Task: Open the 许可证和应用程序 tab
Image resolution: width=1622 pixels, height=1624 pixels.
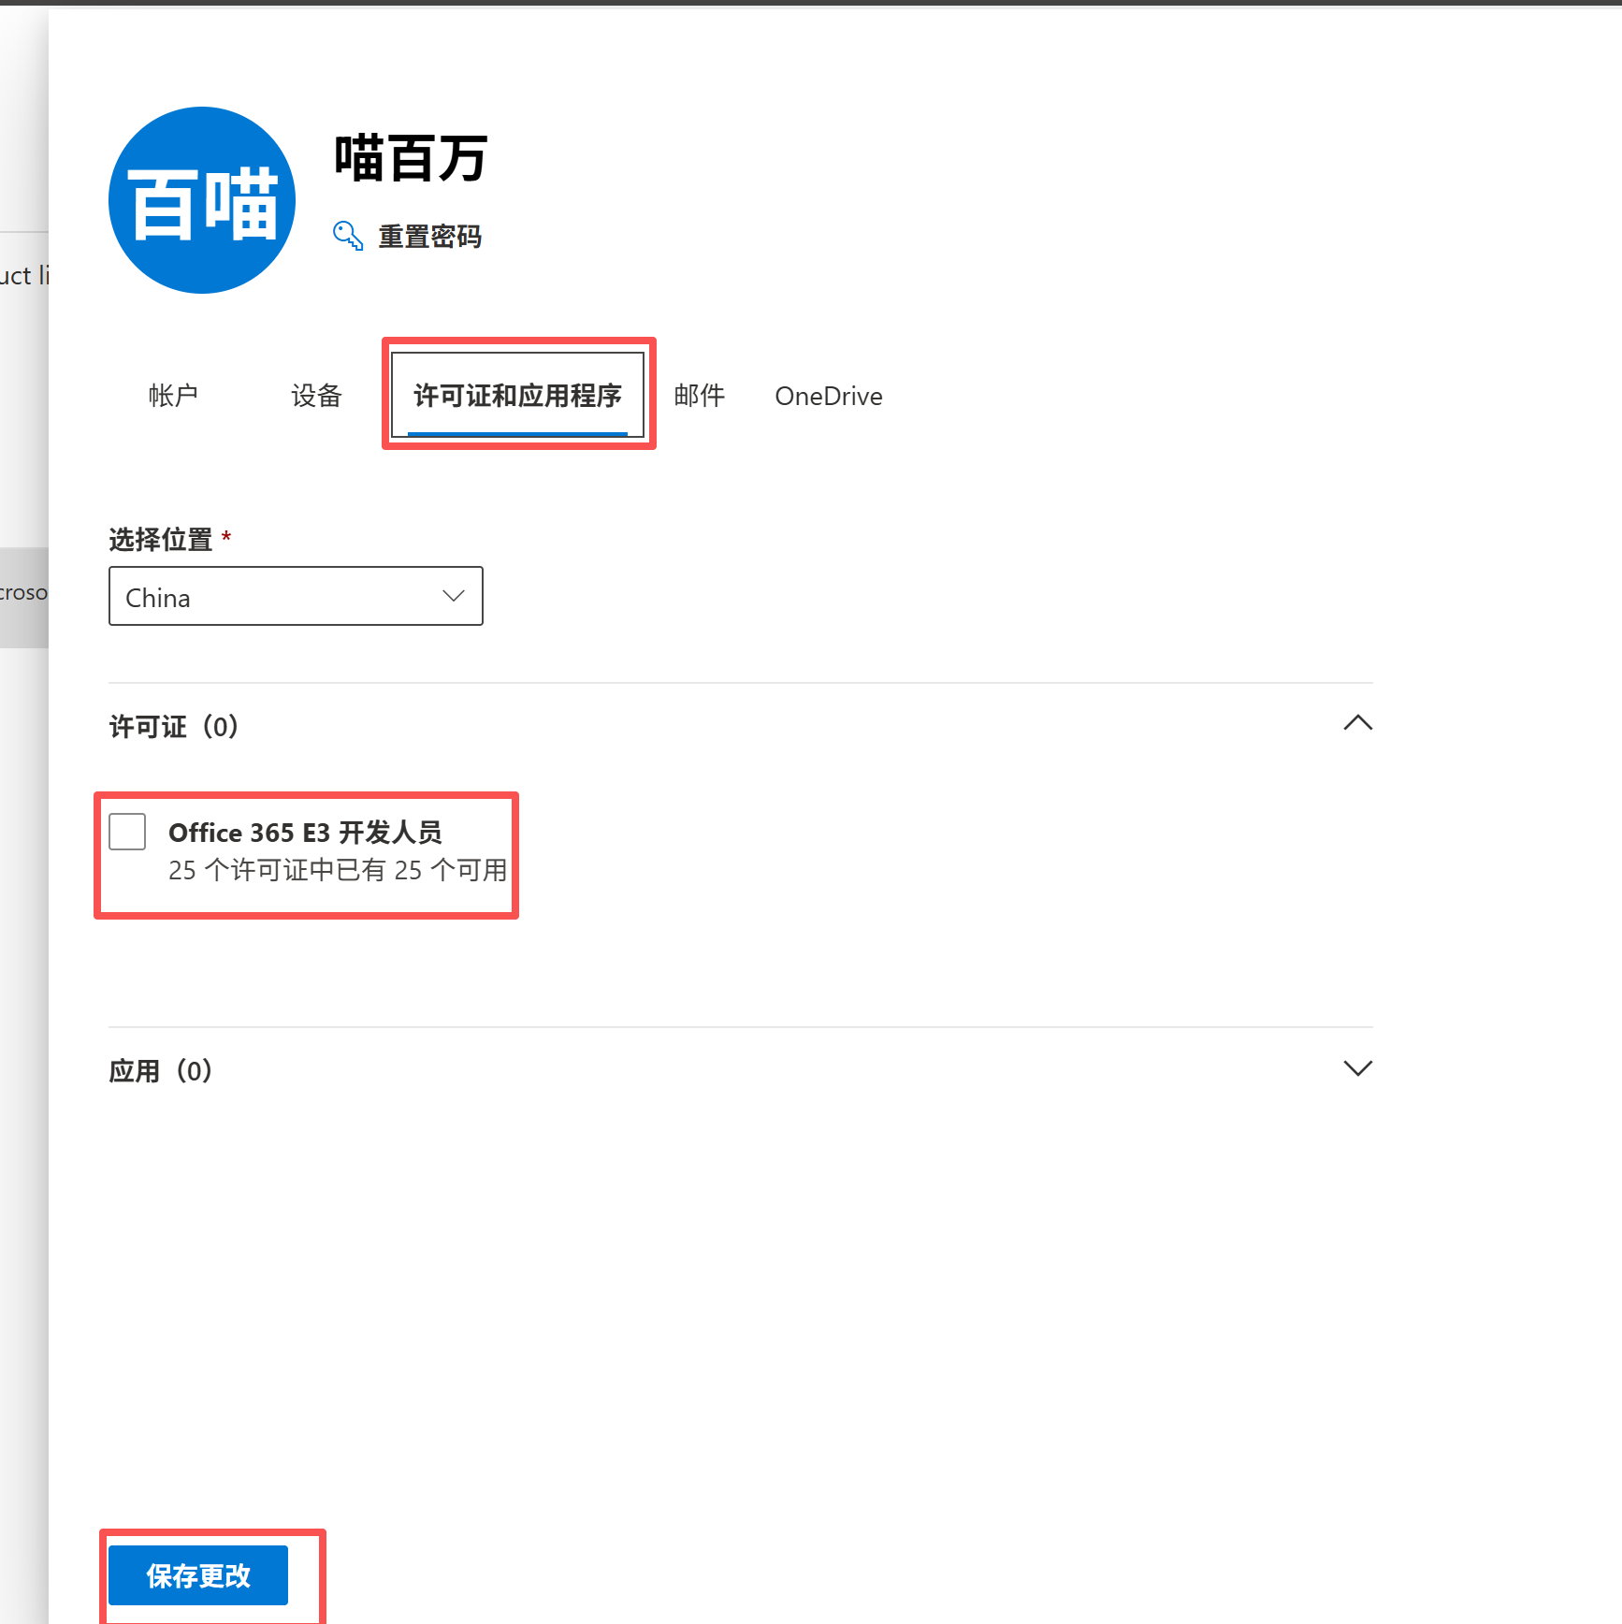Action: tap(517, 396)
